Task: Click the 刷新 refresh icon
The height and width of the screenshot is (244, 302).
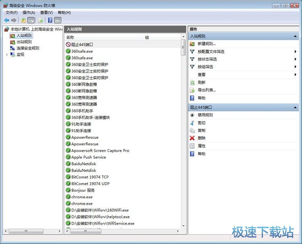Action: pos(192,83)
